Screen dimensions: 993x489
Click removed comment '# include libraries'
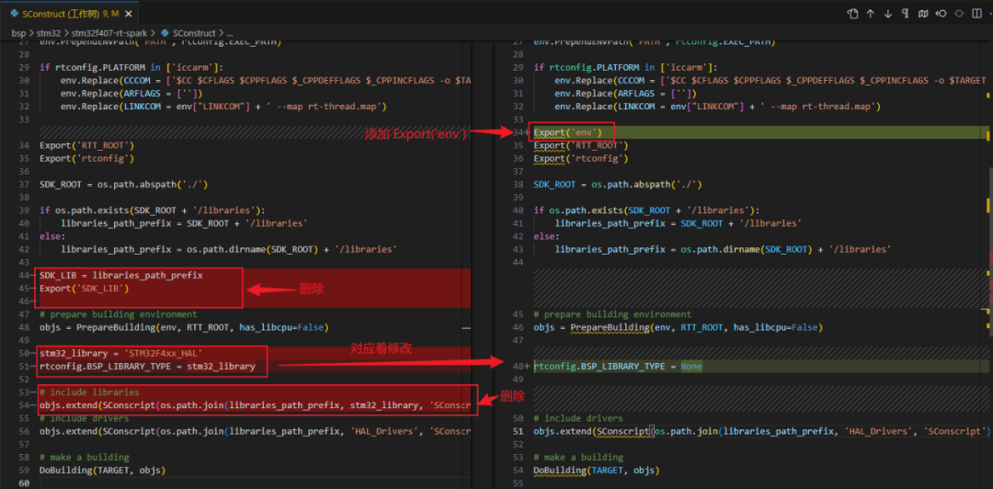pyautogui.click(x=89, y=392)
